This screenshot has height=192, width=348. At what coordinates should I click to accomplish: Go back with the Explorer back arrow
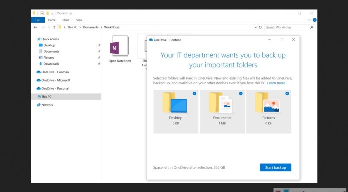click(x=35, y=27)
